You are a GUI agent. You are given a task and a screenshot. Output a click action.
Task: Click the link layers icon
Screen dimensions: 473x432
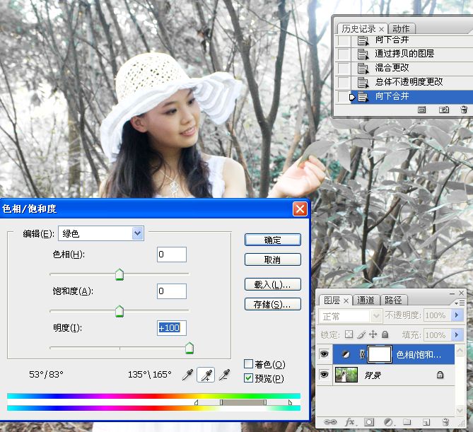pos(330,421)
